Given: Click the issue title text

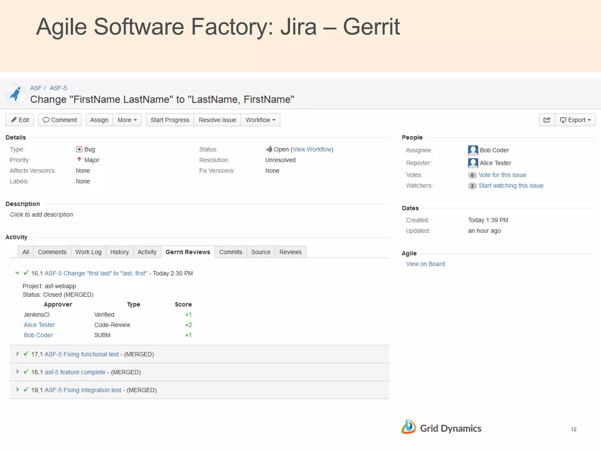Looking at the screenshot, I should coord(162,99).
